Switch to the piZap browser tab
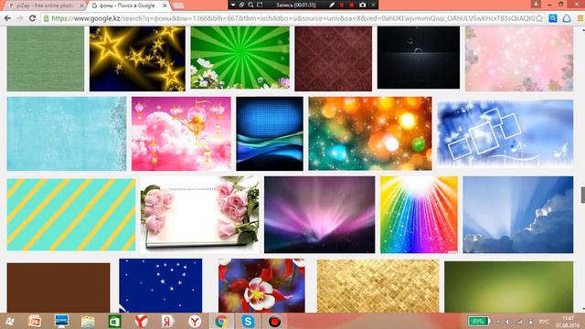The width and height of the screenshot is (585, 329). pyautogui.click(x=45, y=5)
